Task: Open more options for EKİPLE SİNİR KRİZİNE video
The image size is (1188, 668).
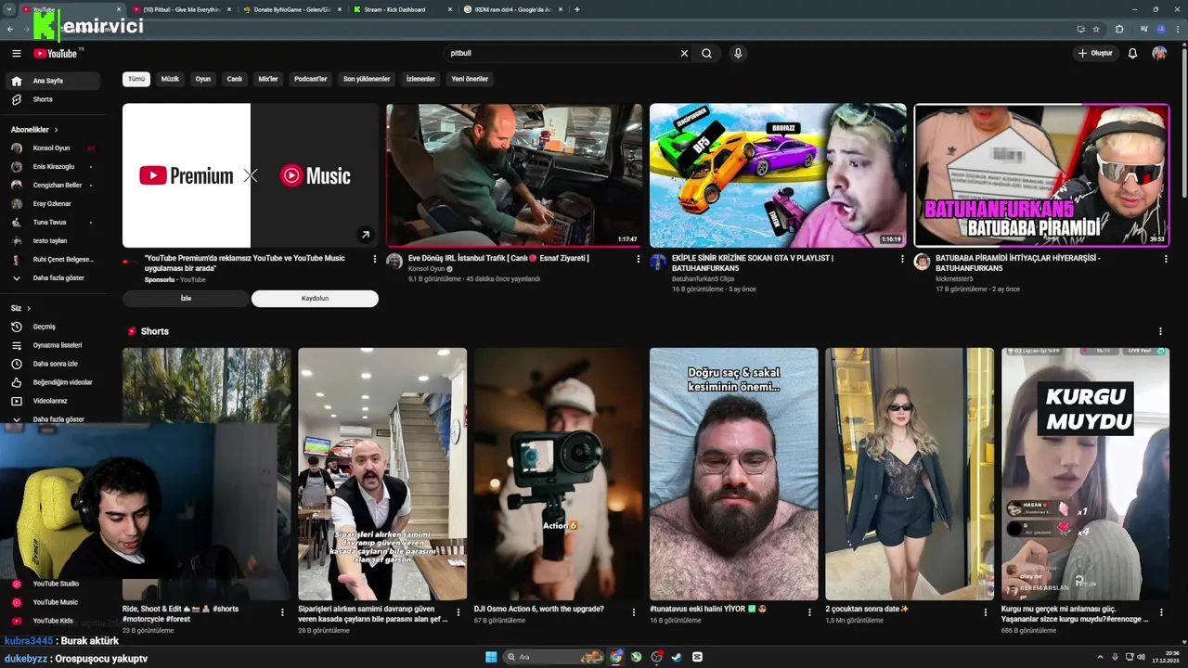Action: coord(902,259)
